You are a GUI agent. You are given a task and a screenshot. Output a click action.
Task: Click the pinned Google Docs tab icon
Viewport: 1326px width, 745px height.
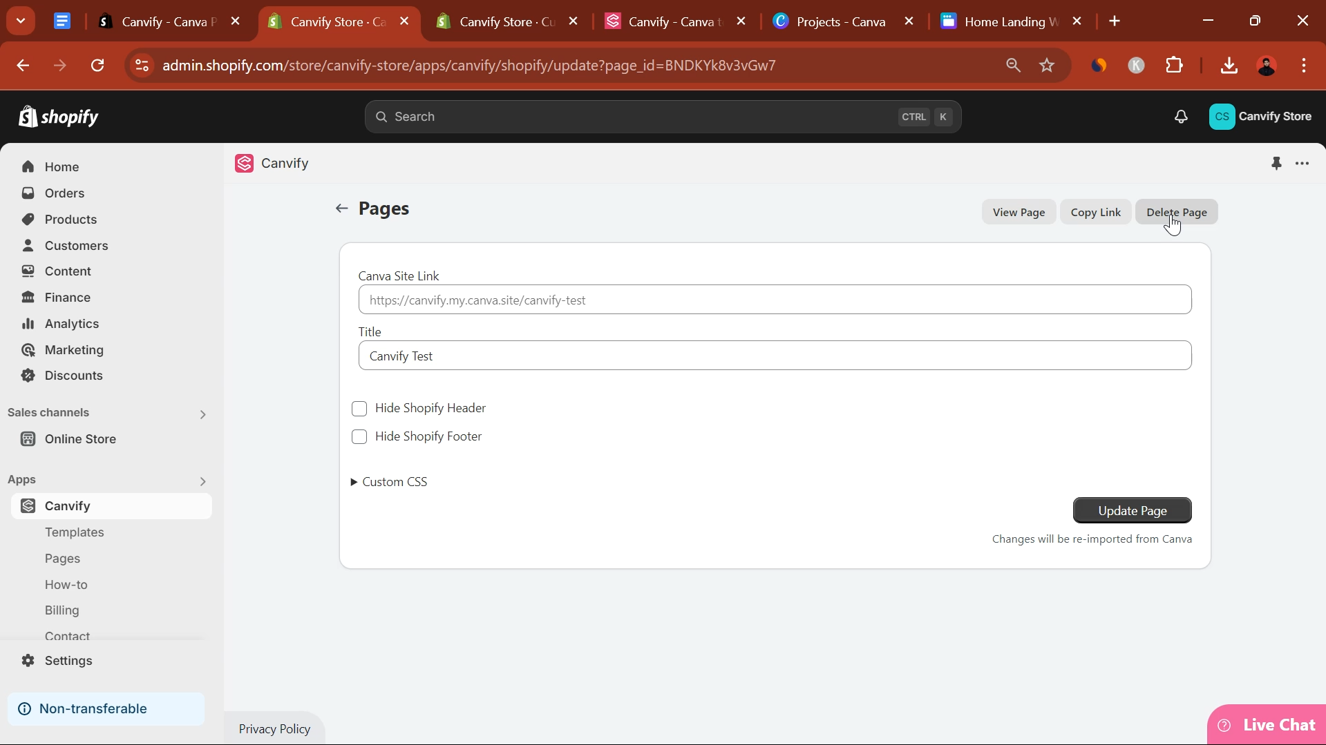62,21
